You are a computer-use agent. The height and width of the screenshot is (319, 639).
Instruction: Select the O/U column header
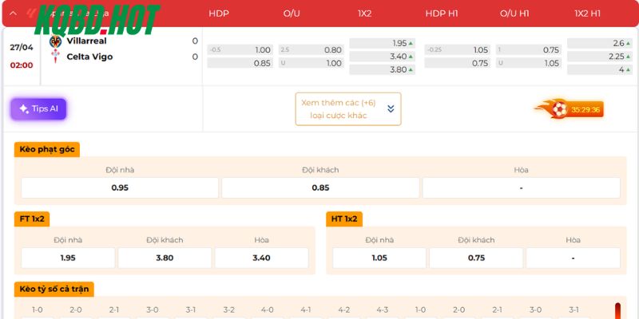pyautogui.click(x=292, y=14)
